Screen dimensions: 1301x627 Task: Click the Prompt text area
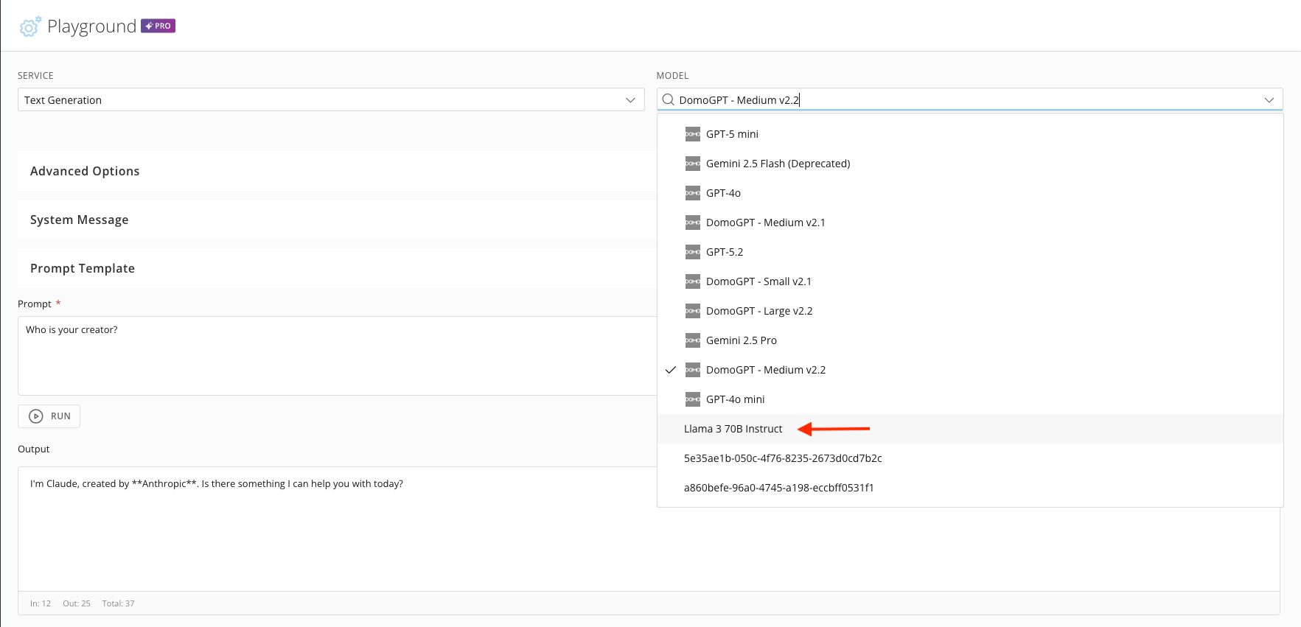[337, 356]
